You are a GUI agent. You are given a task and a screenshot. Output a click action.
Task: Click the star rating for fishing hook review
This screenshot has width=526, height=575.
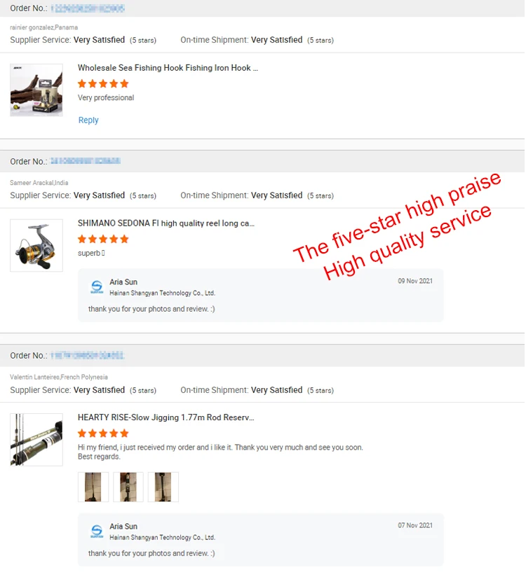click(103, 83)
